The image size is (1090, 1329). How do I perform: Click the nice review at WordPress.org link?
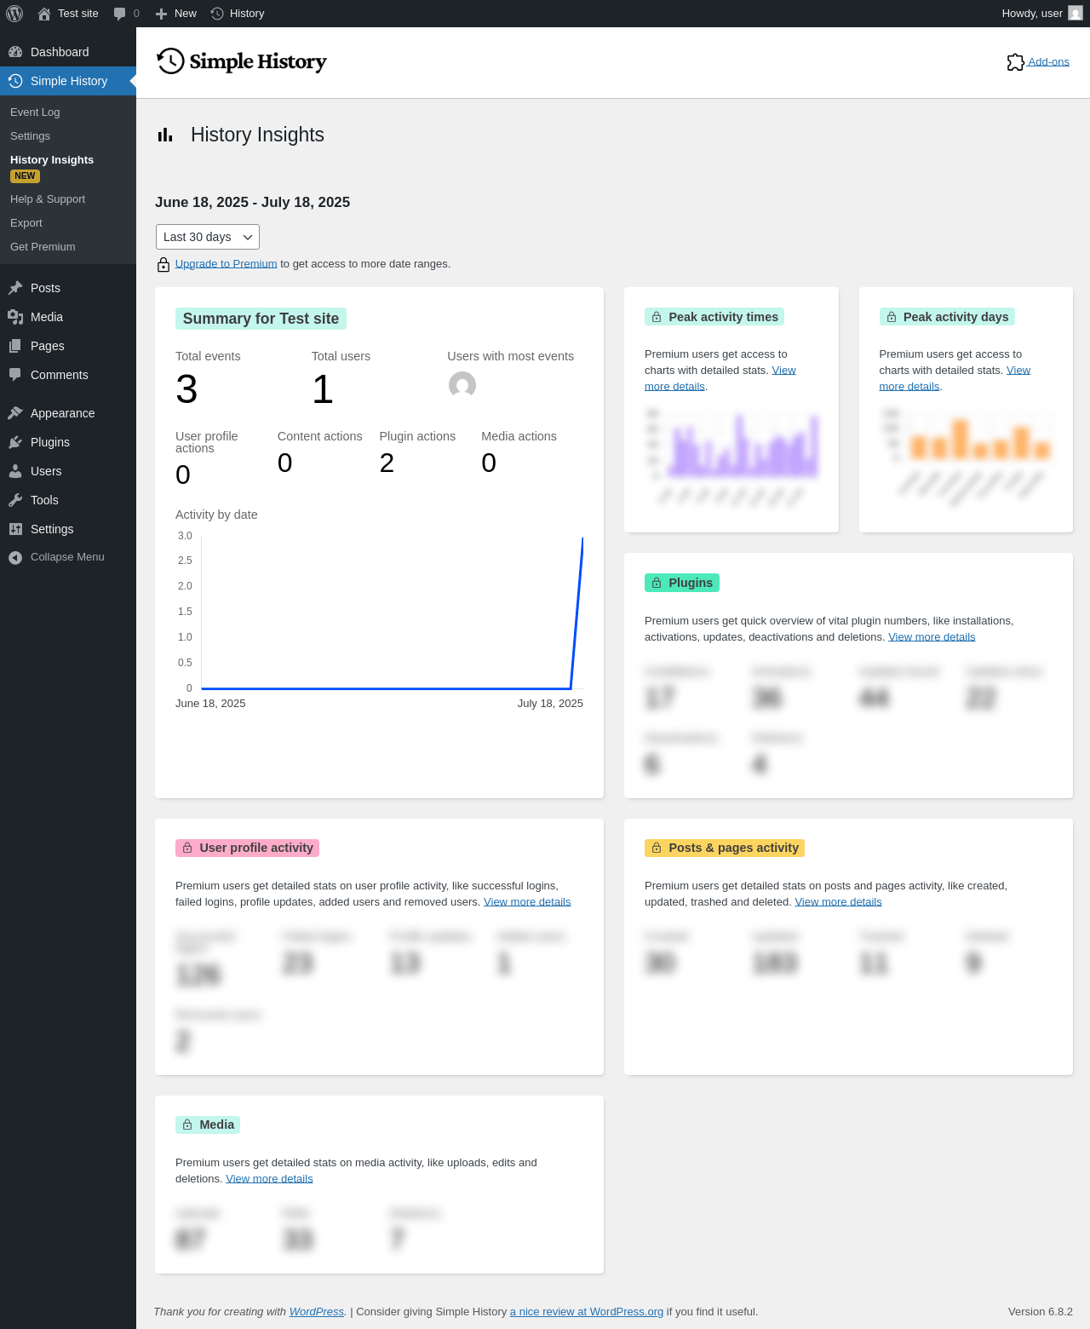coord(587,1312)
